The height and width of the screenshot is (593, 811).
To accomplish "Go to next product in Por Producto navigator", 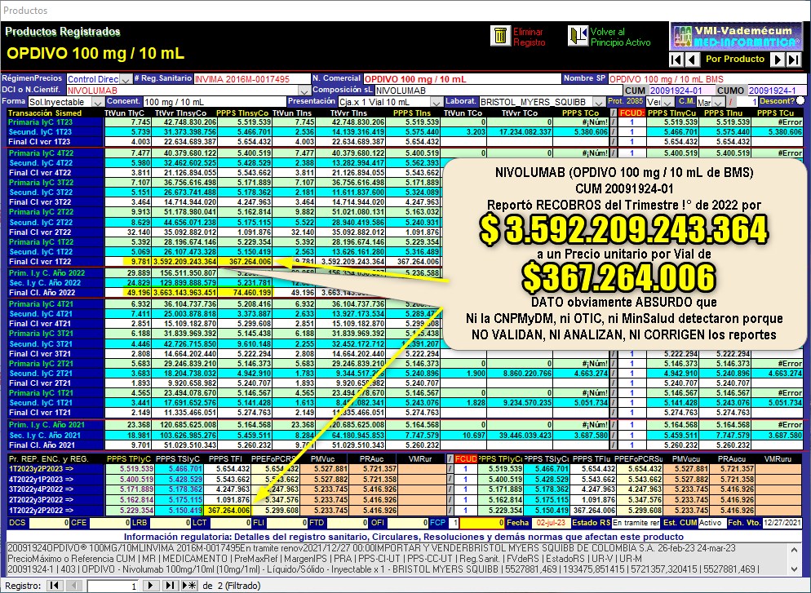I will 777,60.
